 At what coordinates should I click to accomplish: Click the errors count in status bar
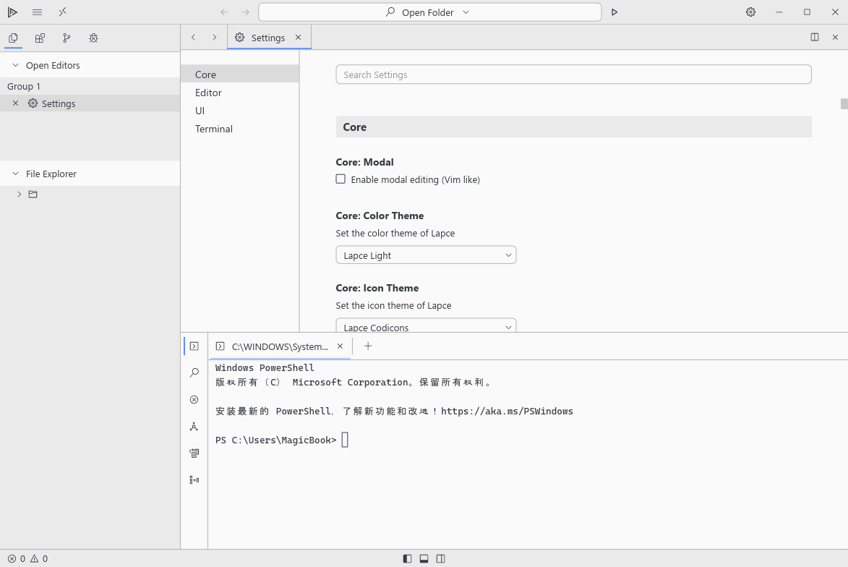pyautogui.click(x=16, y=559)
